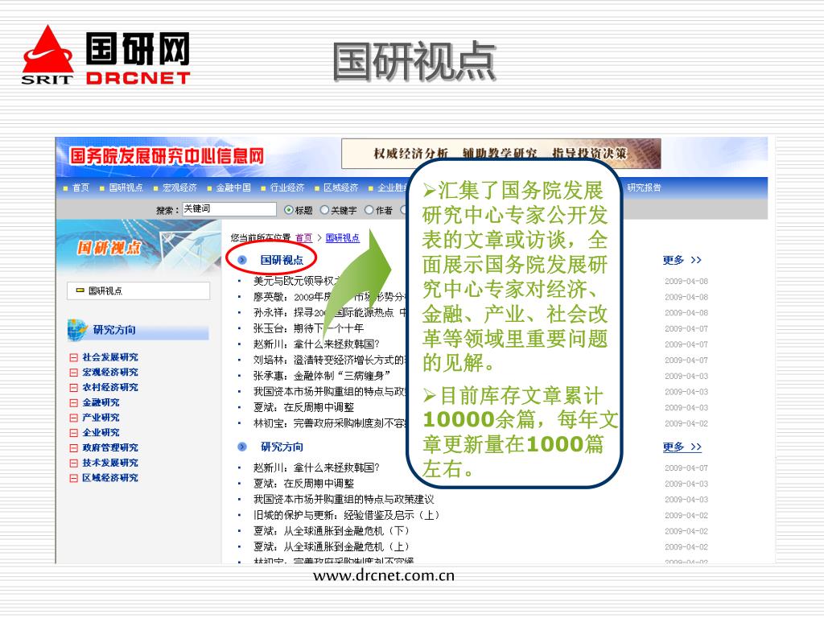824x618 pixels.
Task: Click the 国研网 DRCNET logo
Action: coord(105,57)
